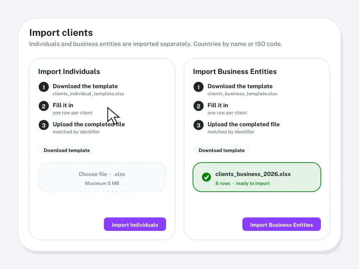Viewport: 359px width, 269px height.
Task: Click clients_business_template.xlsx file name
Action: [242, 94]
